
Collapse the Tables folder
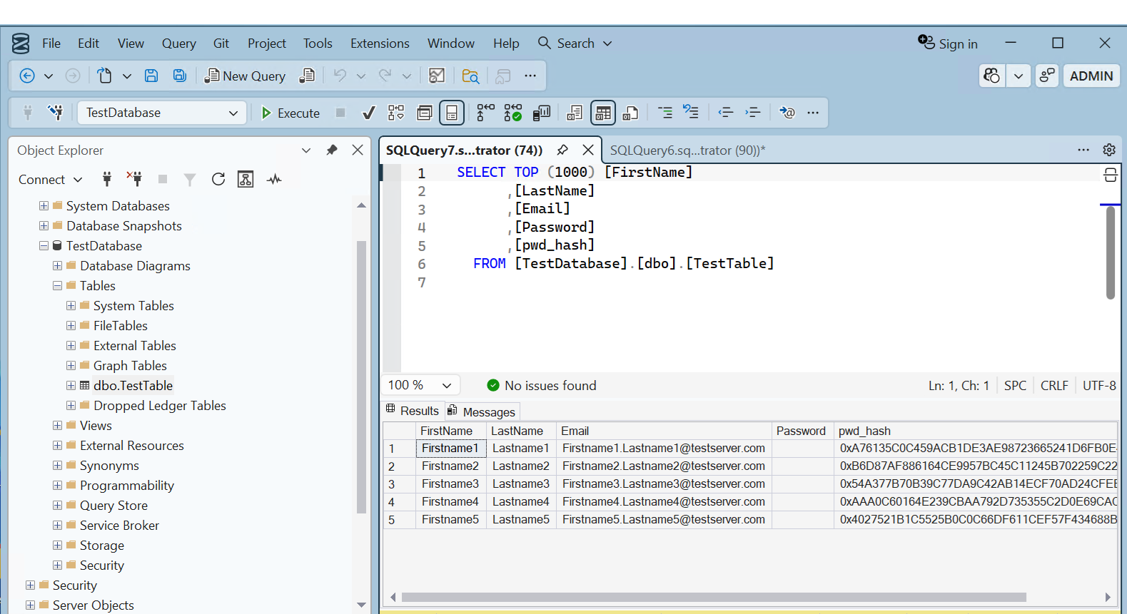point(57,285)
